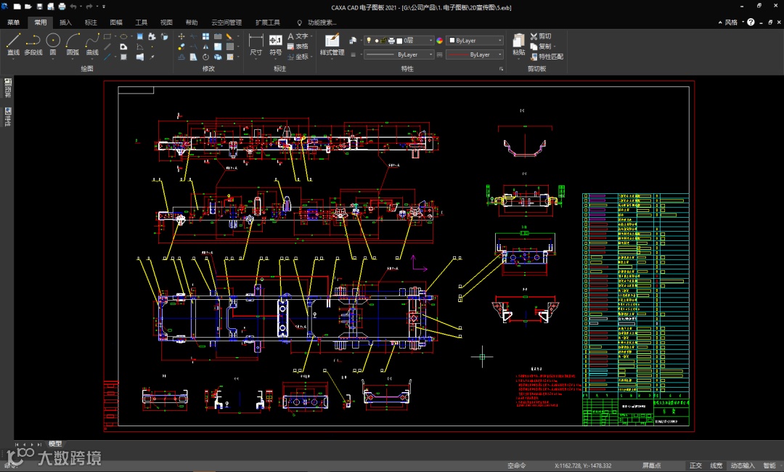This screenshot has width=784, height=472.
Task: Toggle 动态输入 dynamic input mode
Action: [x=742, y=465]
